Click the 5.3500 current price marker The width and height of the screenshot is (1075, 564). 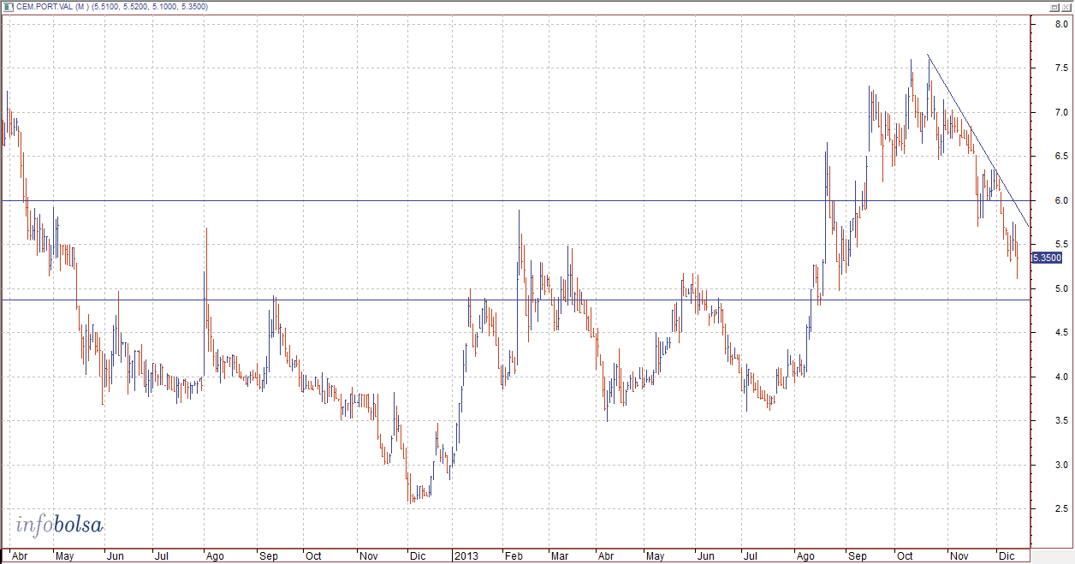[1047, 258]
